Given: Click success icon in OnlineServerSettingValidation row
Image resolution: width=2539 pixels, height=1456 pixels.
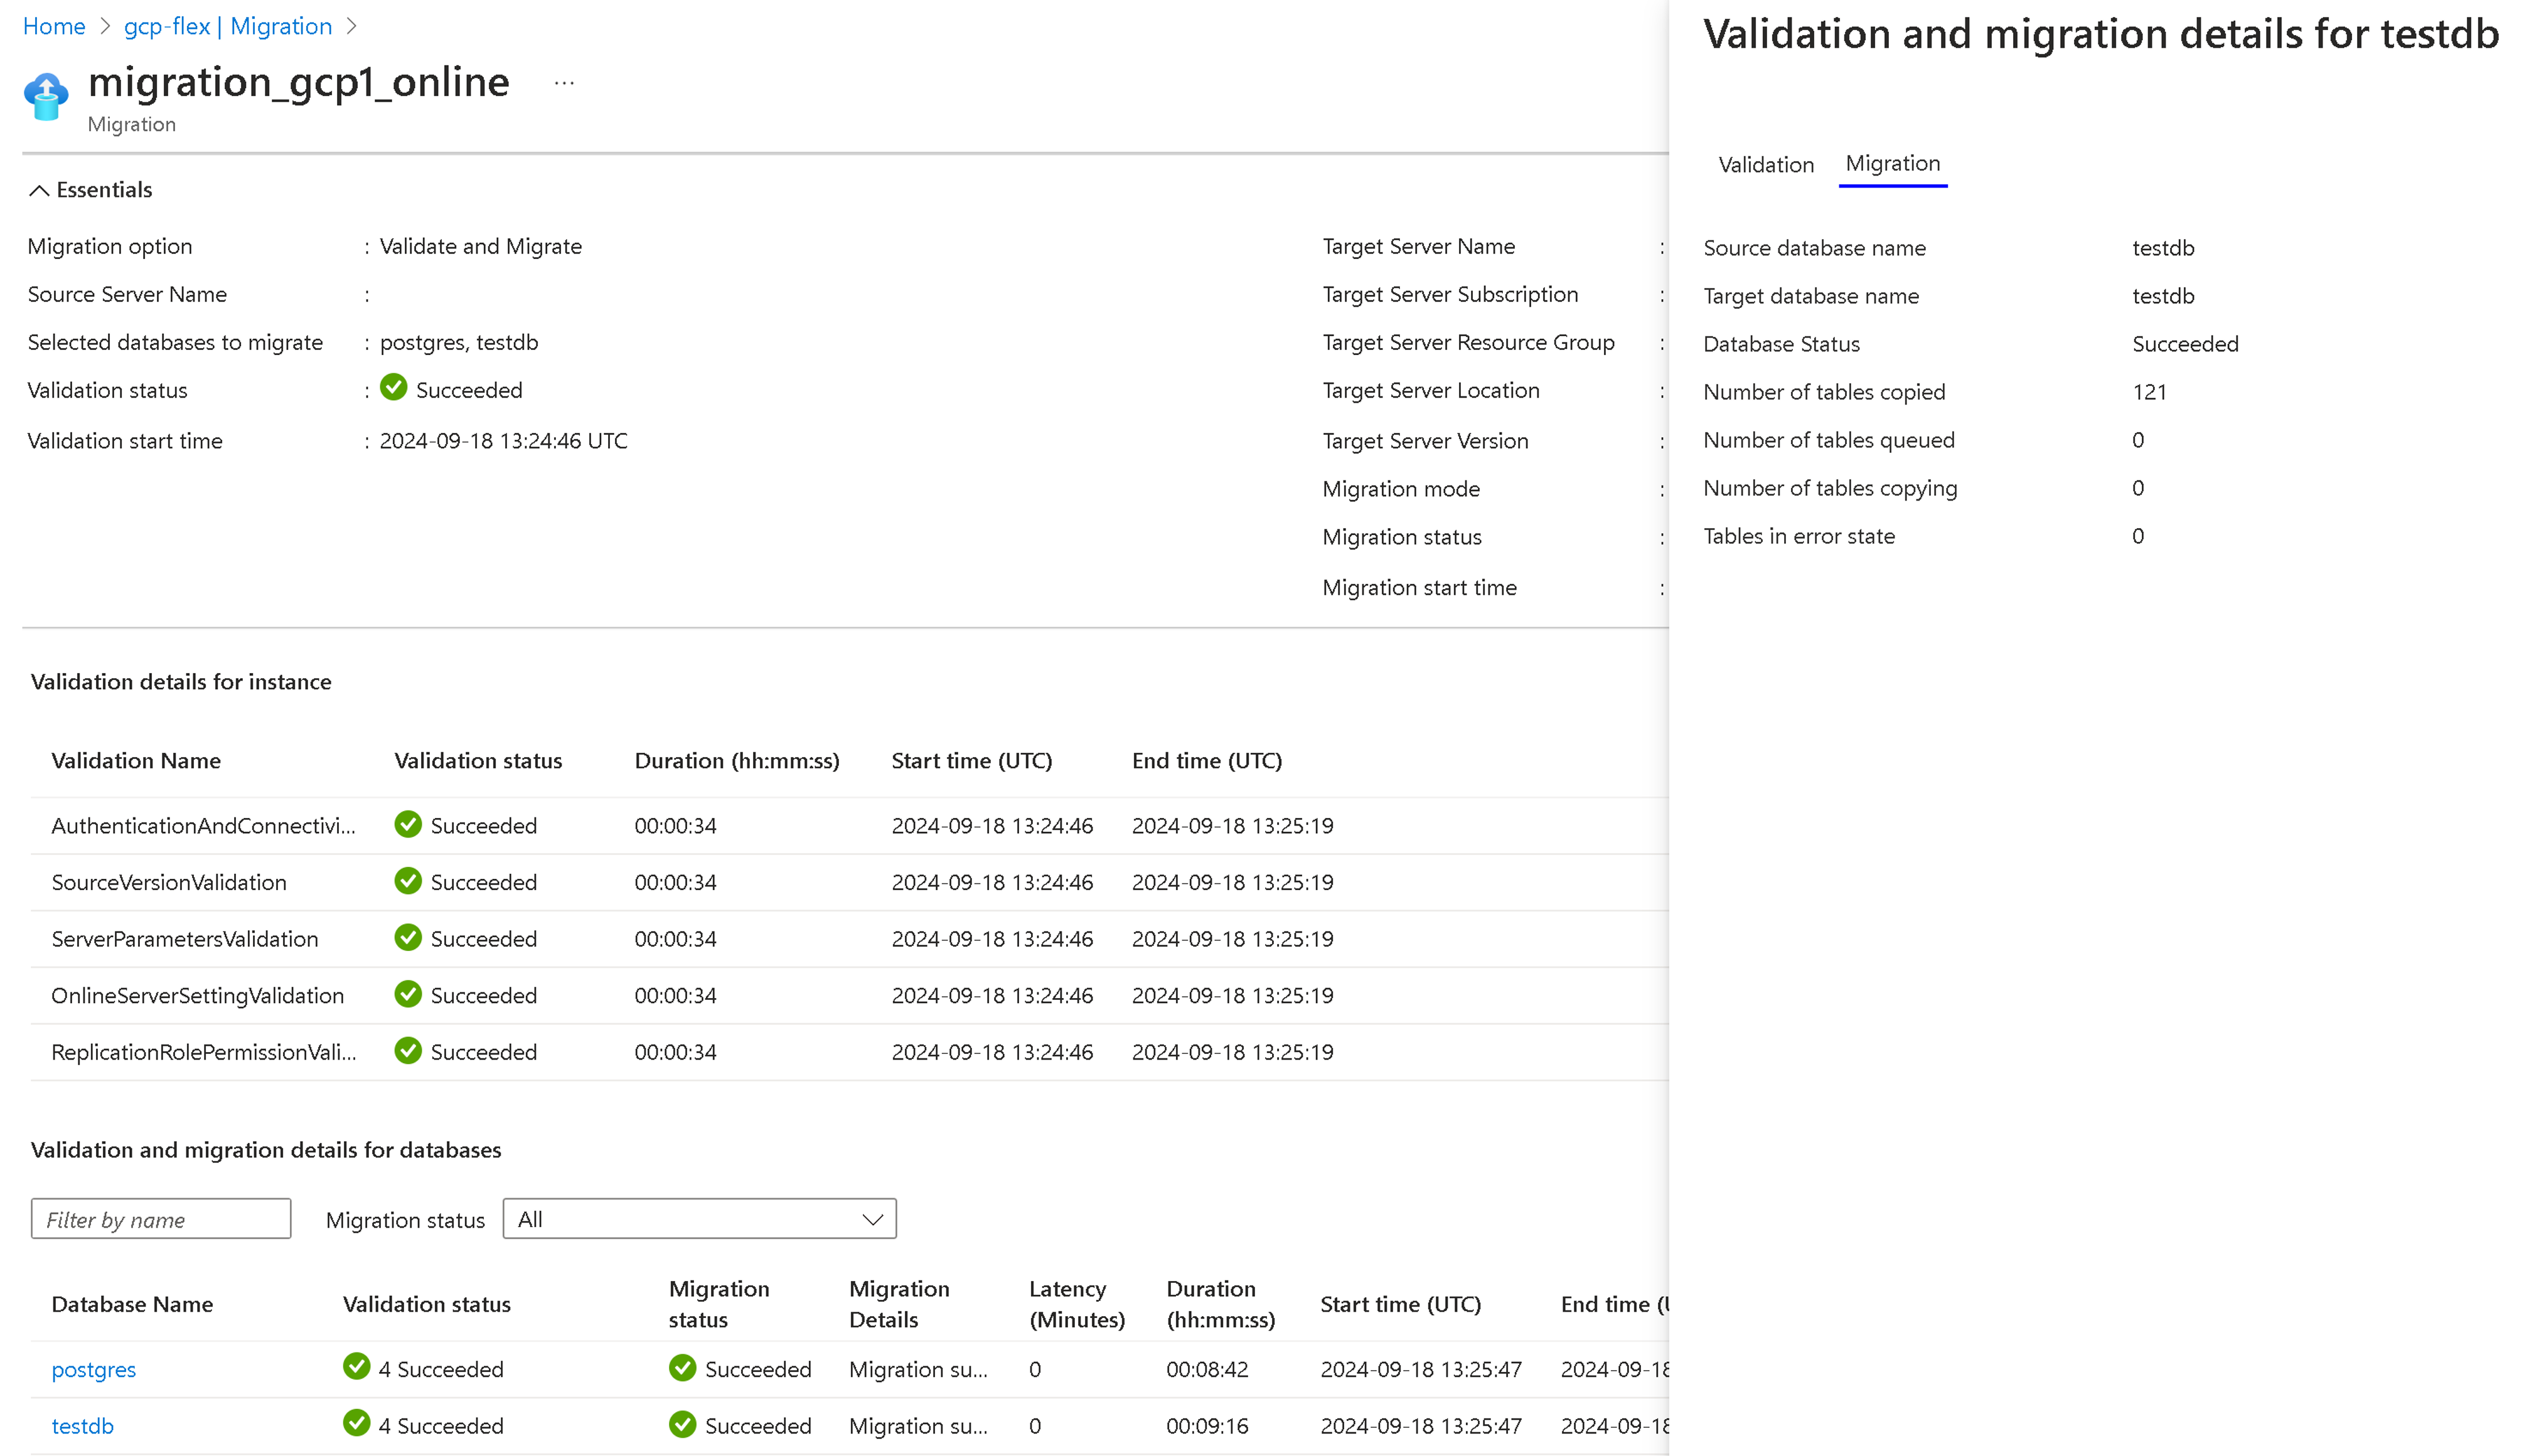Looking at the screenshot, I should tap(408, 994).
